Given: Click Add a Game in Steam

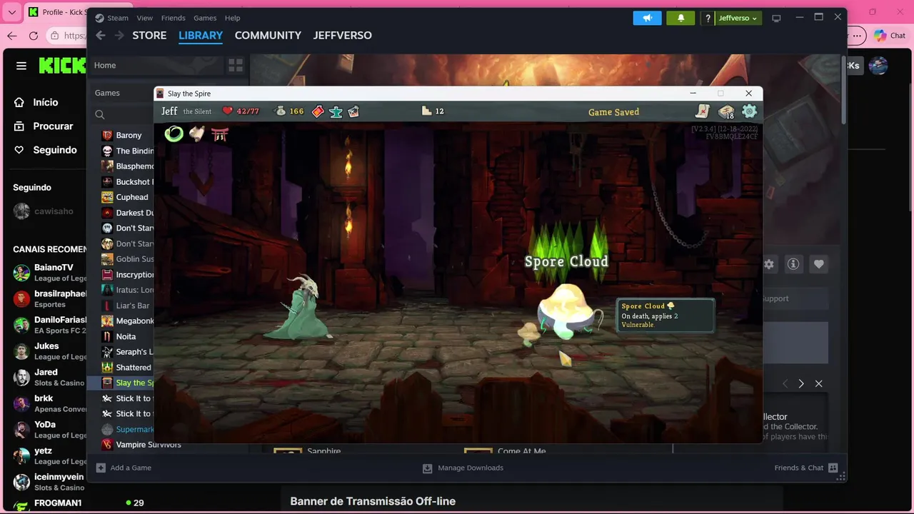Looking at the screenshot, I should point(124,468).
